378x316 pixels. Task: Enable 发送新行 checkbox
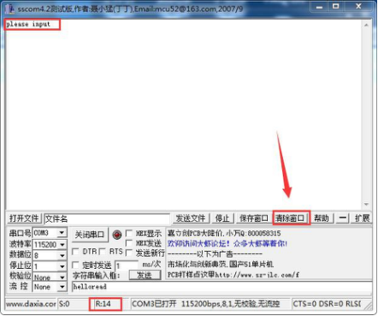pyautogui.click(x=129, y=253)
